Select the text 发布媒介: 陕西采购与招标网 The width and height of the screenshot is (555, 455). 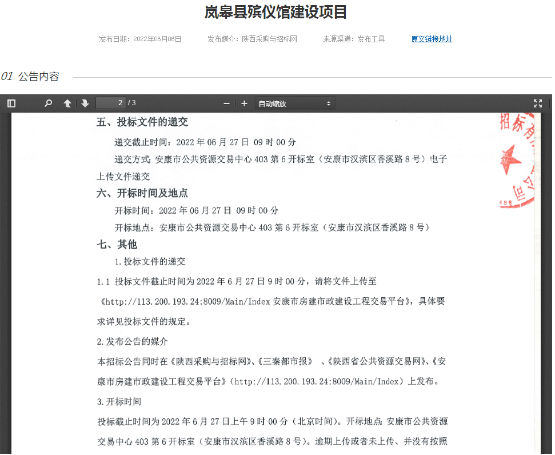pyautogui.click(x=253, y=39)
